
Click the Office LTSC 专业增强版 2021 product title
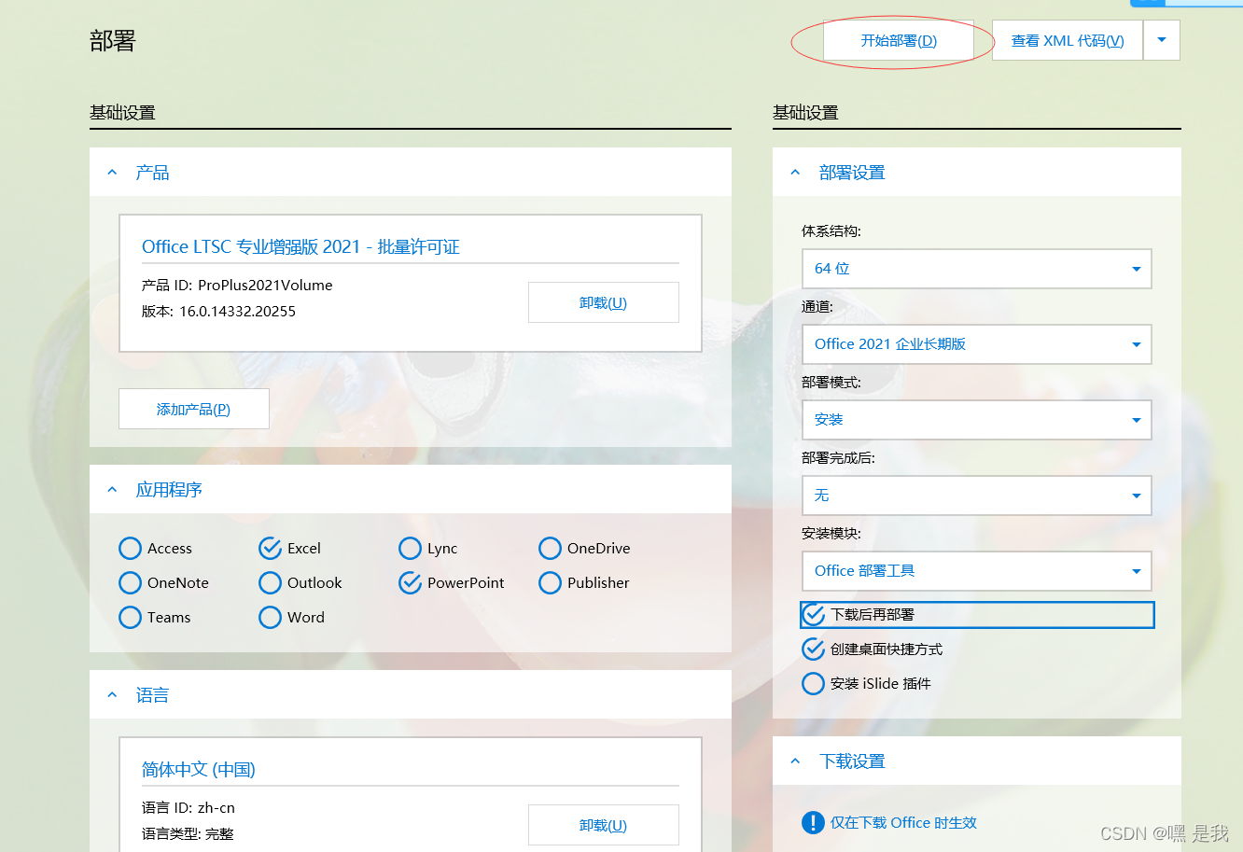300,247
